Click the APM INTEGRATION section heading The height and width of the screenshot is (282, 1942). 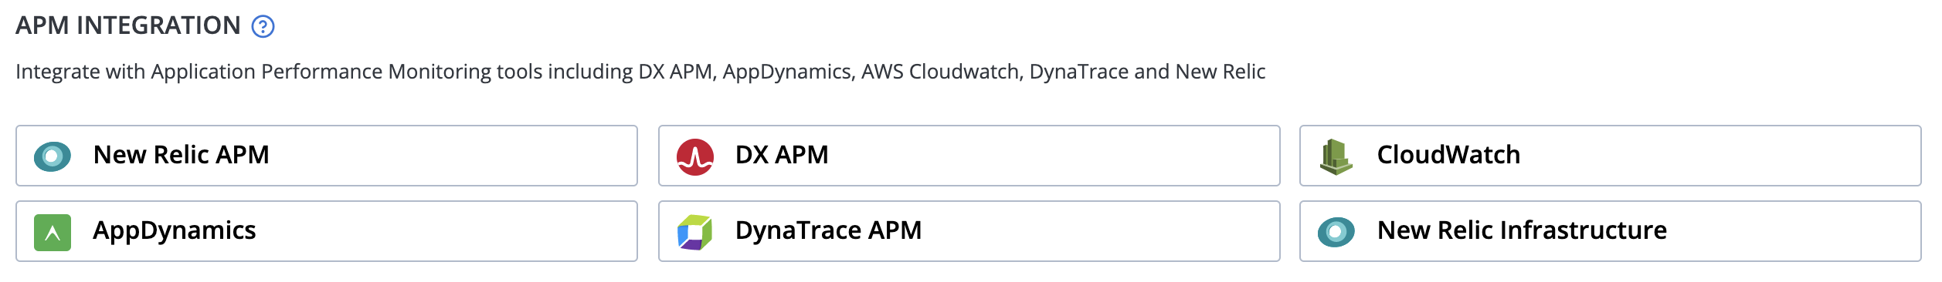(x=128, y=25)
